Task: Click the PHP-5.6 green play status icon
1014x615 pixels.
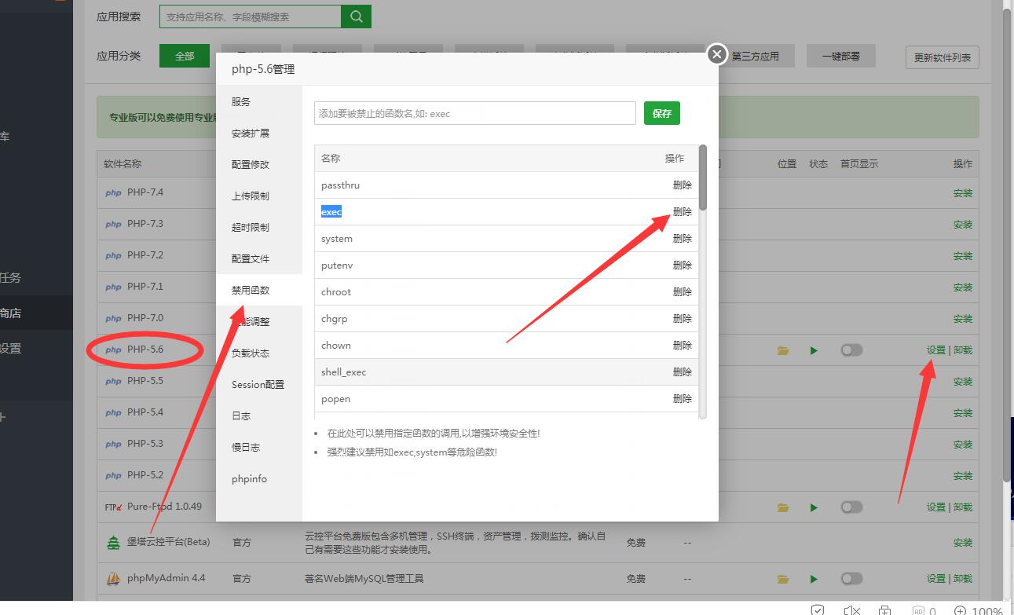Action: tap(814, 350)
